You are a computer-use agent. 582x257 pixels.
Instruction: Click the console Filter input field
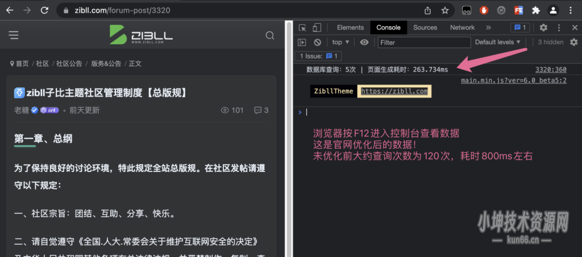424,43
